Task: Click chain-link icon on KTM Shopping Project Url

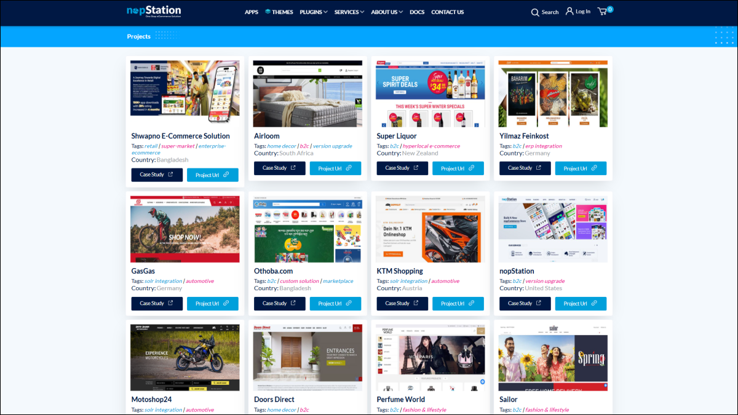Action: click(x=472, y=303)
